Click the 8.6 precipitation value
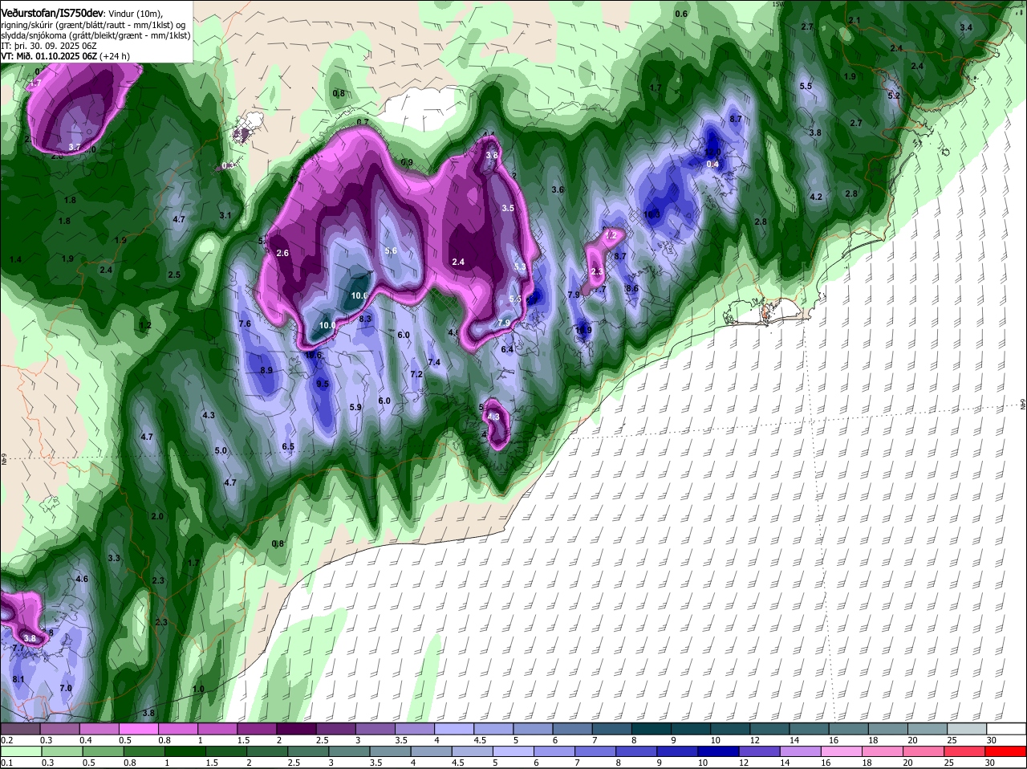Viewport: 1027px width, 769px height. tap(632, 289)
